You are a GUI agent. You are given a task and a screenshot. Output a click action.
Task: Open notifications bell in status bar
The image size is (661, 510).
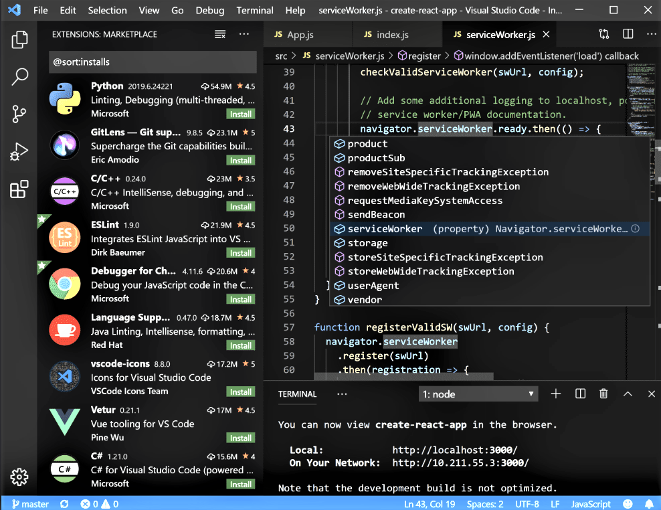[649, 504]
